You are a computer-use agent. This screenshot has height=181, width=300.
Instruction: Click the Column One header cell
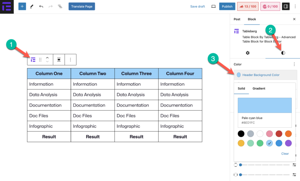tap(49, 73)
